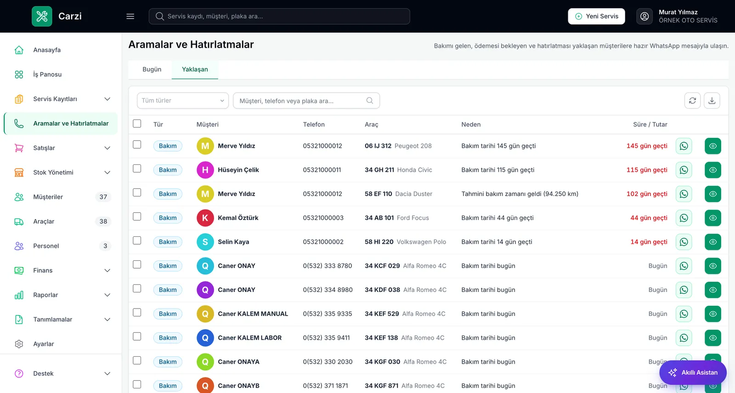Click the Yeni Servis button
This screenshot has width=735, height=393.
[596, 16]
